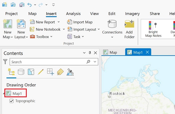Click the Connections database icon
This screenshot has width=175, height=114.
pyautogui.click(x=112, y=24)
